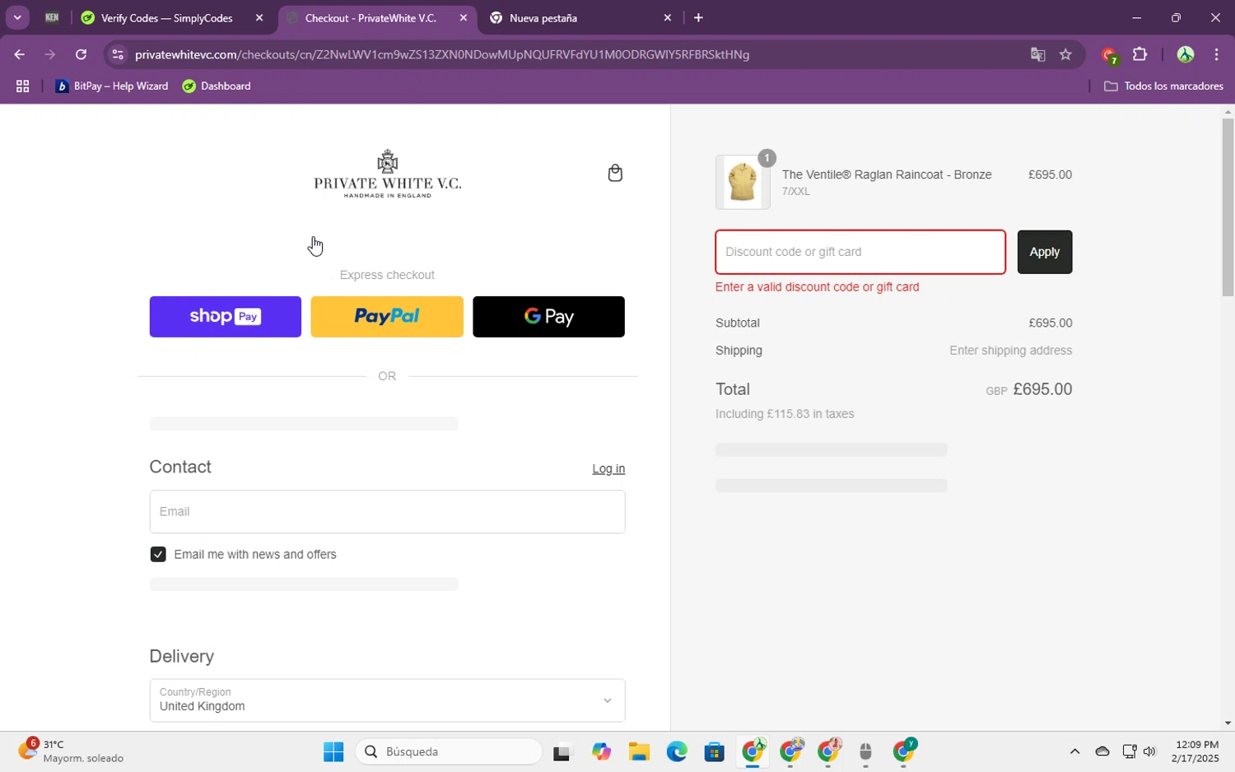The height and width of the screenshot is (772, 1235).
Task: View site information icon in address bar
Action: (118, 55)
